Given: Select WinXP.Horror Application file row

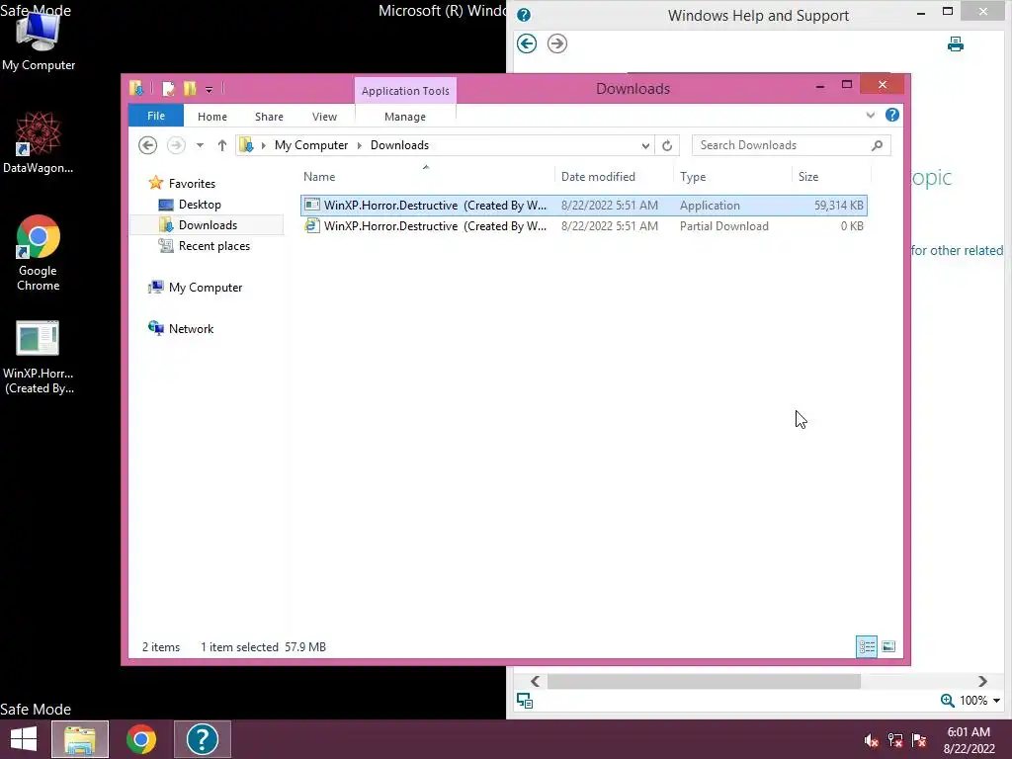Looking at the screenshot, I should pyautogui.click(x=583, y=206).
